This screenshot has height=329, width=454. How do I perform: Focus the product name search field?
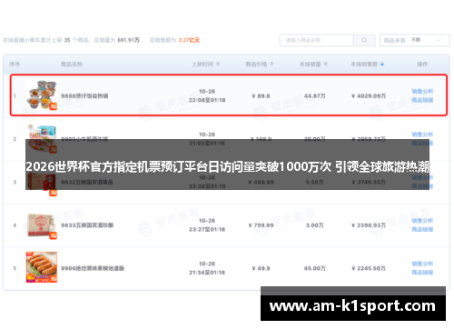(317, 40)
